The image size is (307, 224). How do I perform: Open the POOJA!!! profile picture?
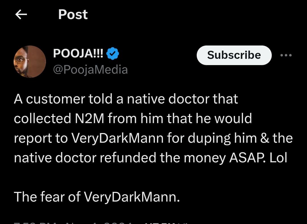30,62
